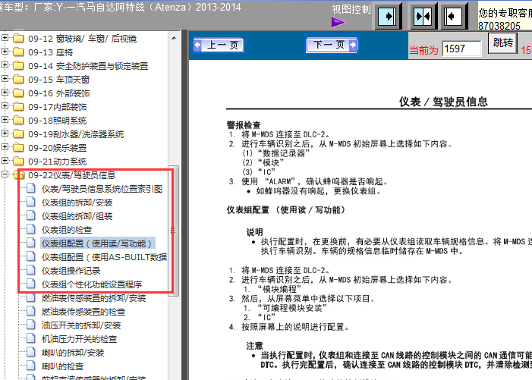This screenshot has width=532, height=380.
Task: Click the tree panel vertical scrollbar thumb
Action: pyautogui.click(x=174, y=231)
